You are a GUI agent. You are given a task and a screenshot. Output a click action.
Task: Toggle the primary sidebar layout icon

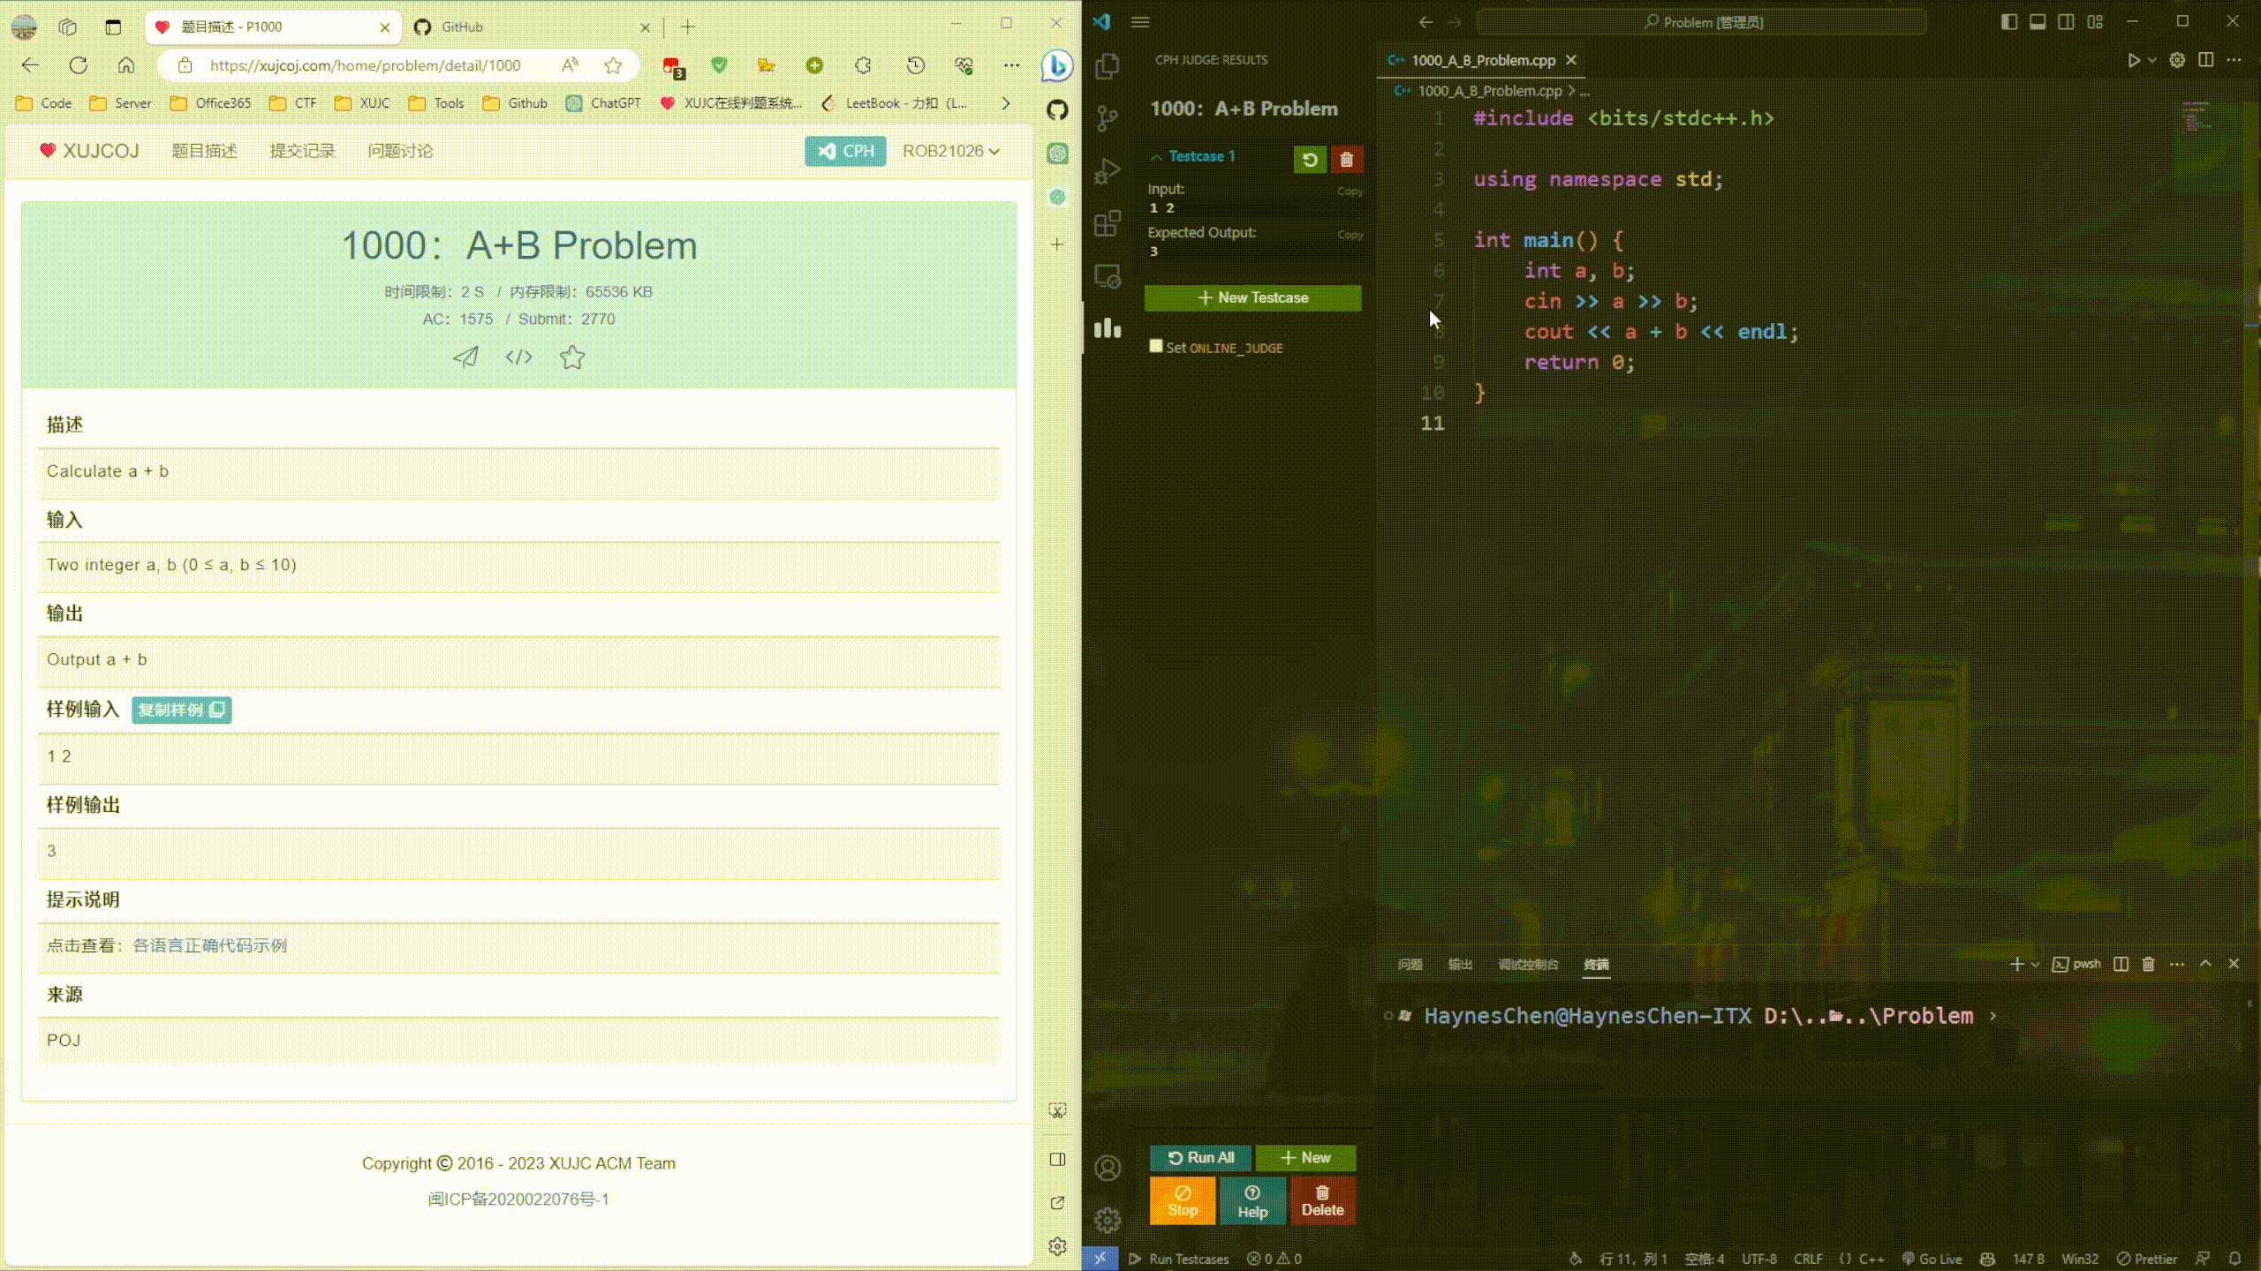point(2008,22)
